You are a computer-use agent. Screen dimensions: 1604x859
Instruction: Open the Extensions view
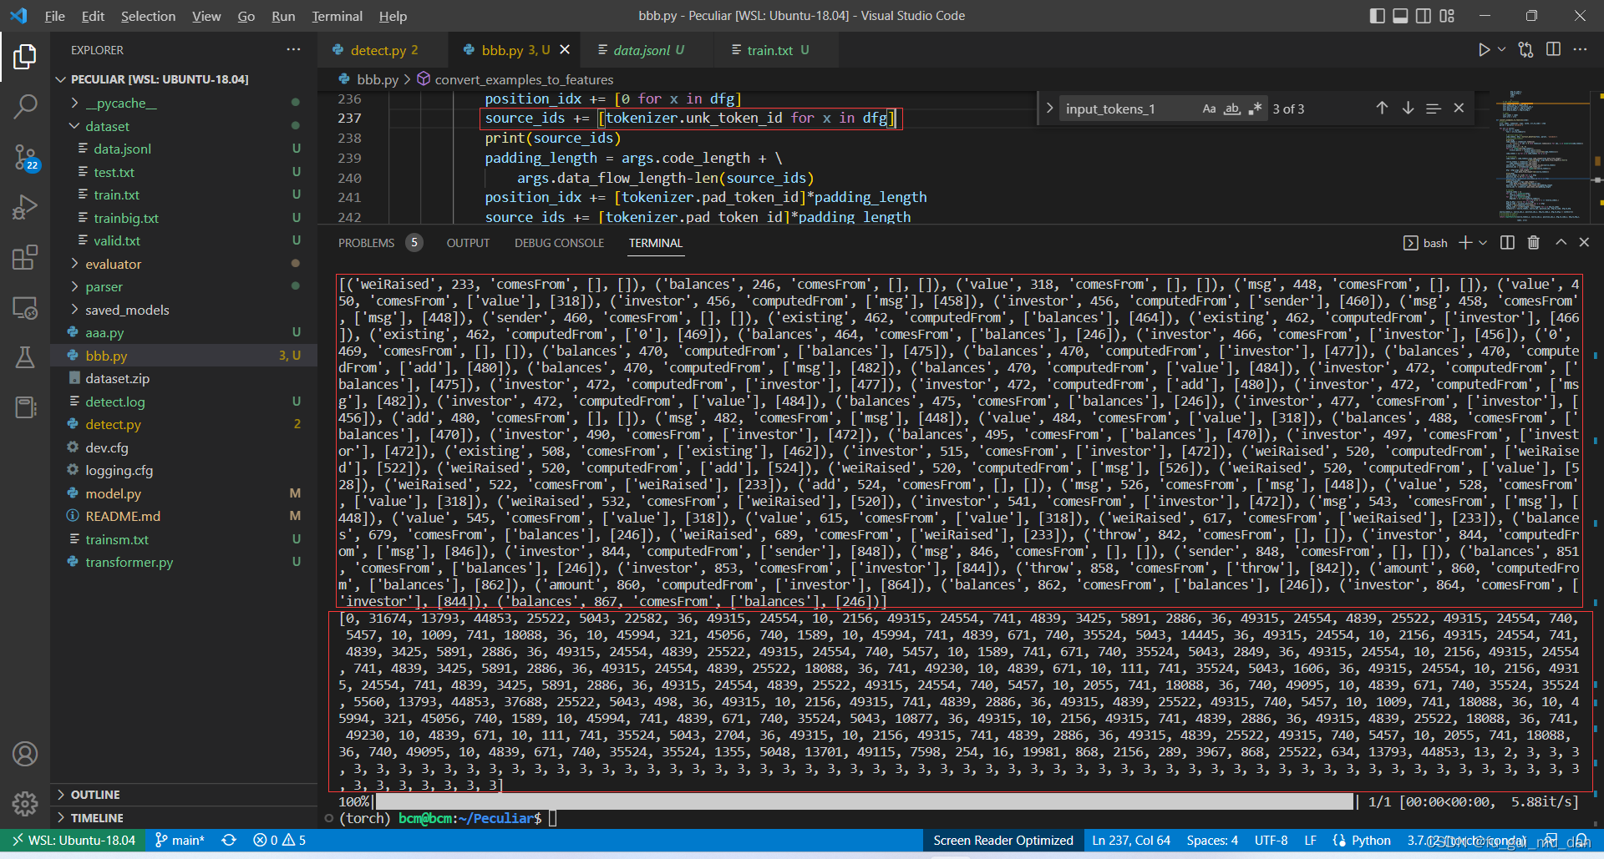pos(25,257)
